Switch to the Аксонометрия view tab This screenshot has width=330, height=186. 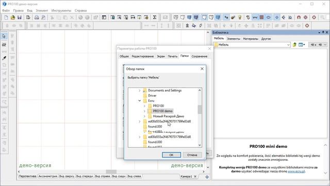(48, 176)
